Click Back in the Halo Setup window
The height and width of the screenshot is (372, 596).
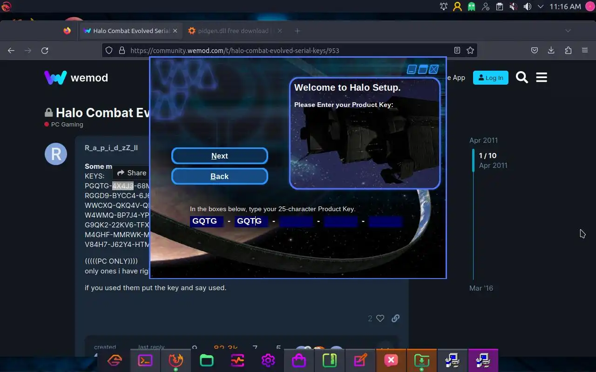tap(219, 177)
